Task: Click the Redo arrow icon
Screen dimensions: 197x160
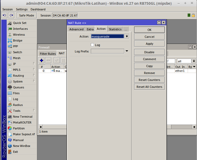Action: click(11, 15)
